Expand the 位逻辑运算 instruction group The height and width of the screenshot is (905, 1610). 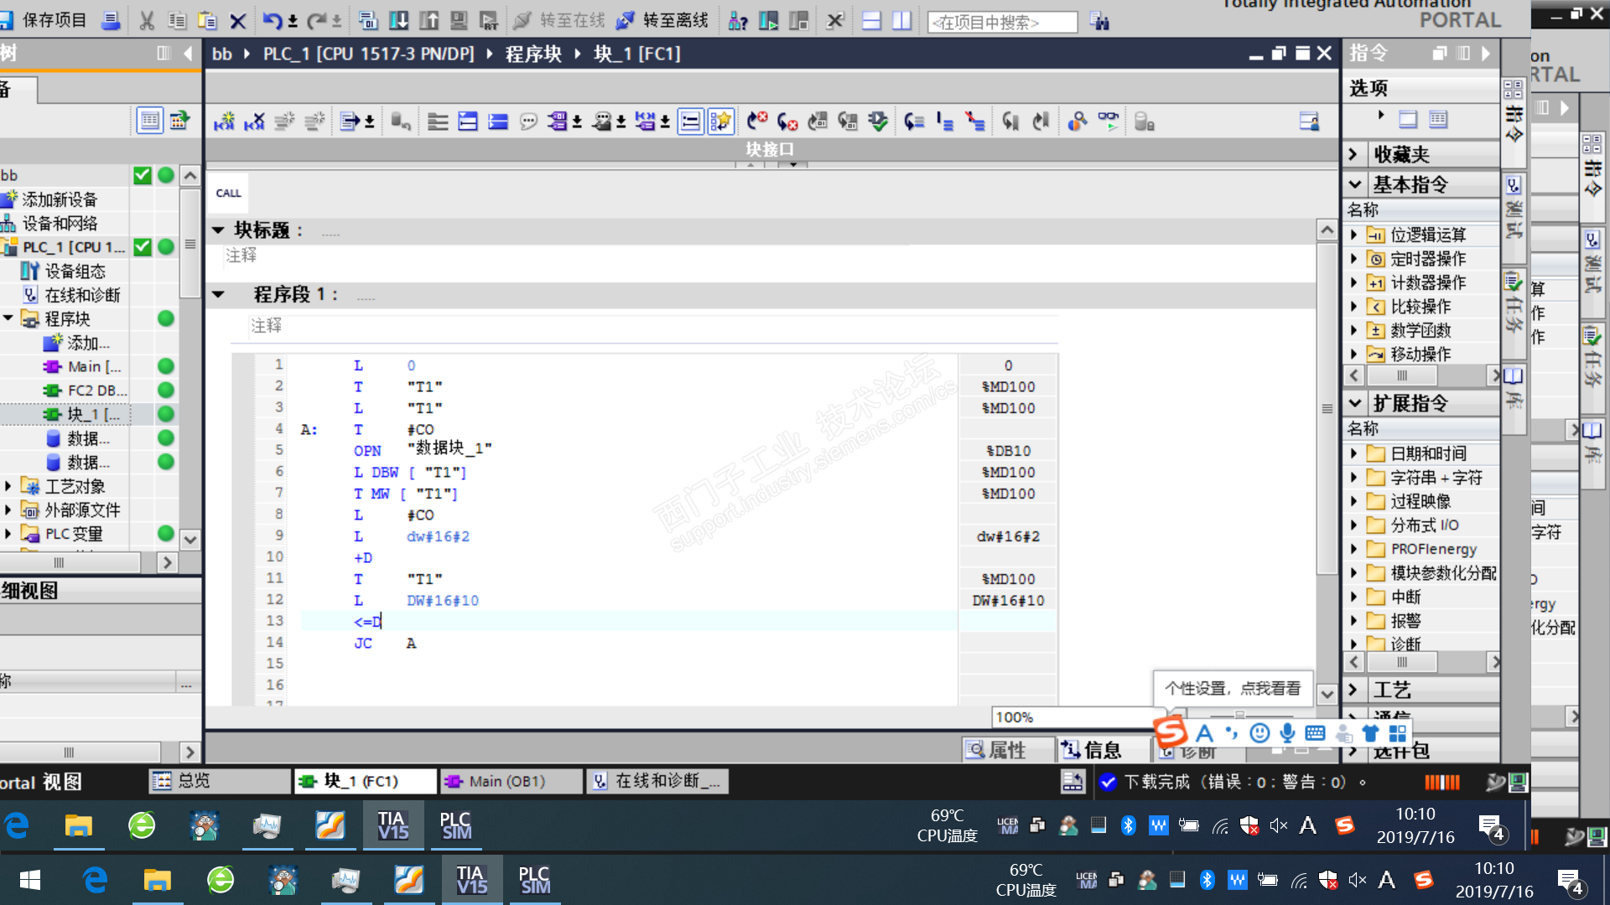(x=1353, y=235)
